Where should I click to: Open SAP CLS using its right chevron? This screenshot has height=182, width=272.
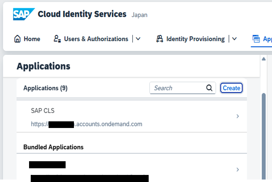[x=238, y=116]
